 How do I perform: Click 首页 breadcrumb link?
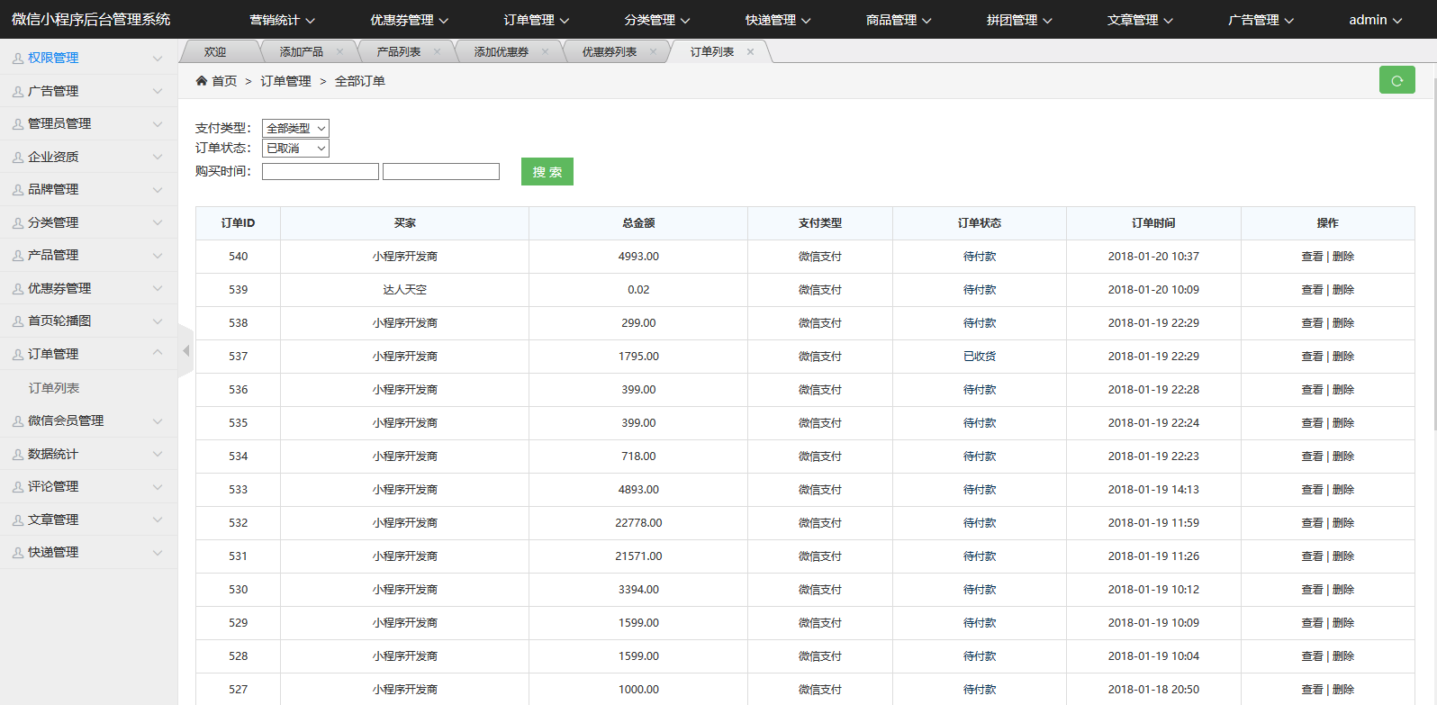[224, 81]
